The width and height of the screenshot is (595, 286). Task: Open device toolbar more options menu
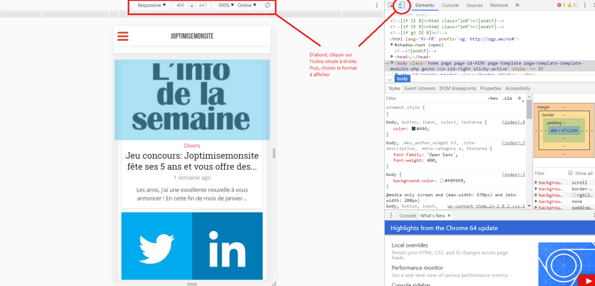(377, 5)
